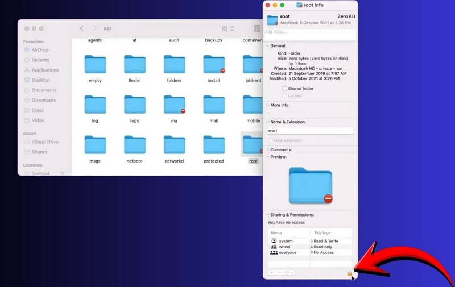This screenshot has width=455, height=287.
Task: Open Shared in Finder sidebar
Action: click(36, 152)
